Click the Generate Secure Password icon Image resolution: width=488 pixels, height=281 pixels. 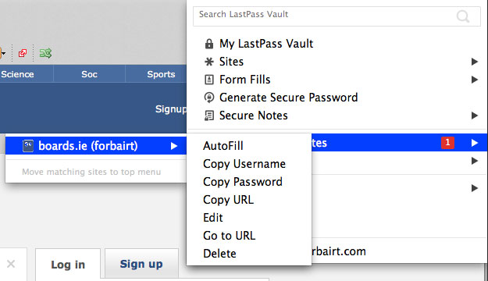point(209,98)
